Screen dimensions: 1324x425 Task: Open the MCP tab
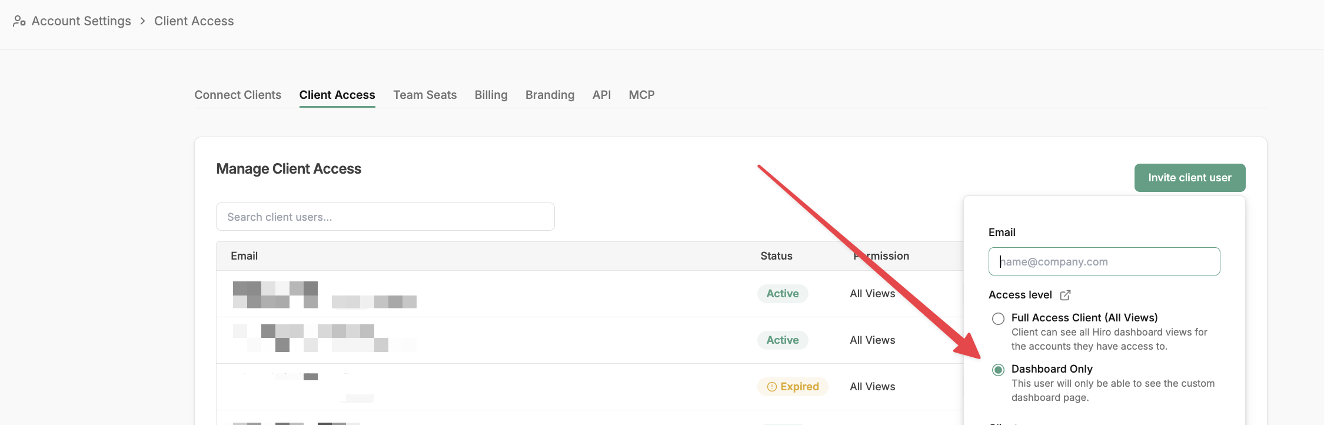tap(641, 95)
